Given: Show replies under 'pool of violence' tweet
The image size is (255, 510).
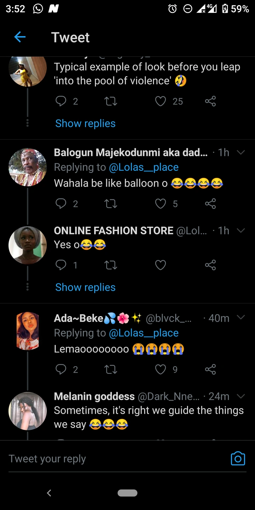Looking at the screenshot, I should pos(85,123).
